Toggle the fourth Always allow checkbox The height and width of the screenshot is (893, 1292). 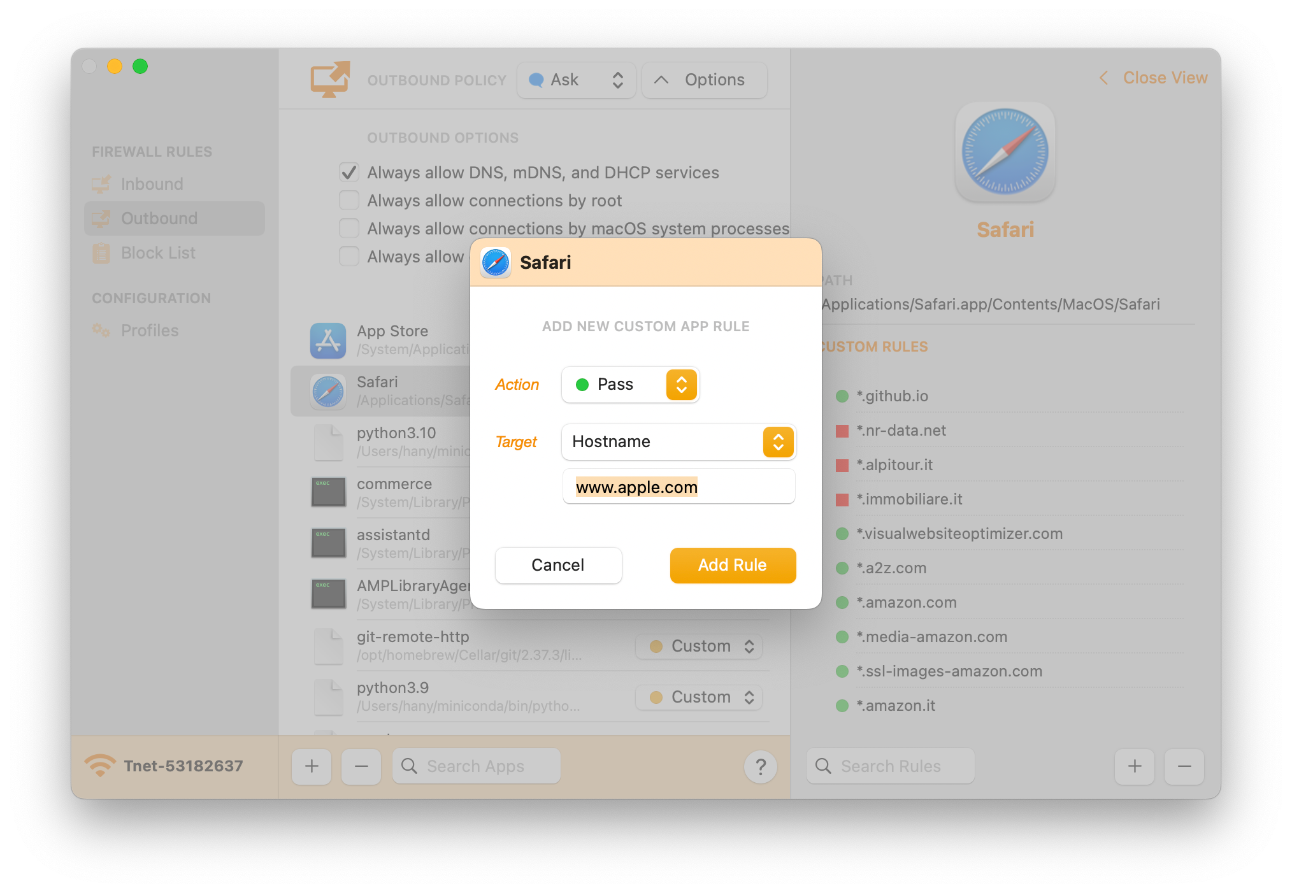coord(348,256)
